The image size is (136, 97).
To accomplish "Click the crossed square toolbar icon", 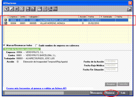I will [22, 9].
